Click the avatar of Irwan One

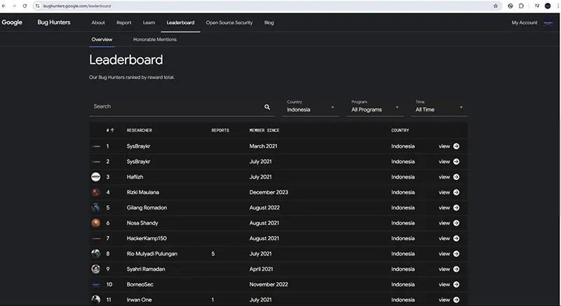(95, 299)
